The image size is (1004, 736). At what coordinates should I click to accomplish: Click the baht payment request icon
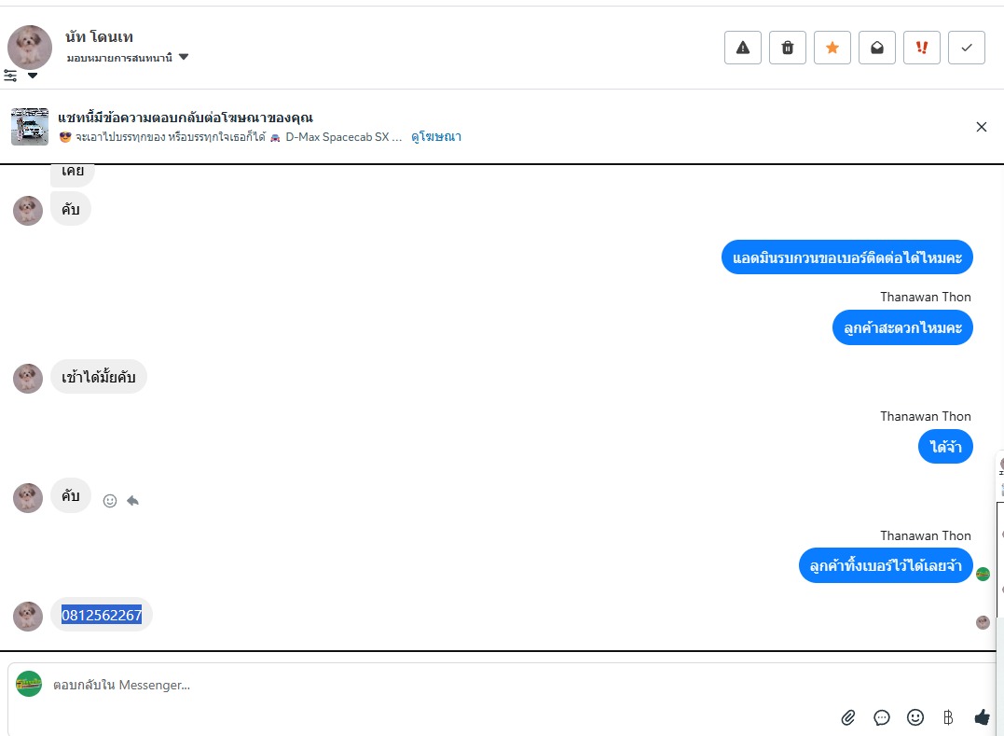point(948,717)
